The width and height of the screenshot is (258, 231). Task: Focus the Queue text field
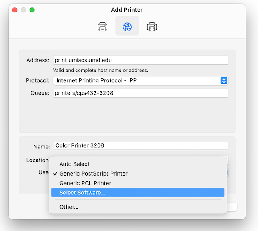pyautogui.click(x=140, y=93)
